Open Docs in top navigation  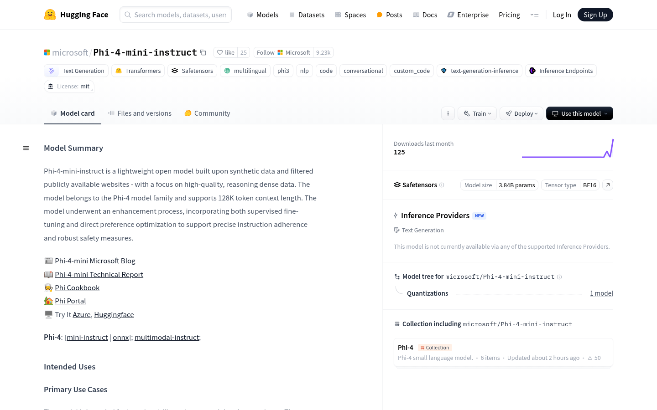425,15
